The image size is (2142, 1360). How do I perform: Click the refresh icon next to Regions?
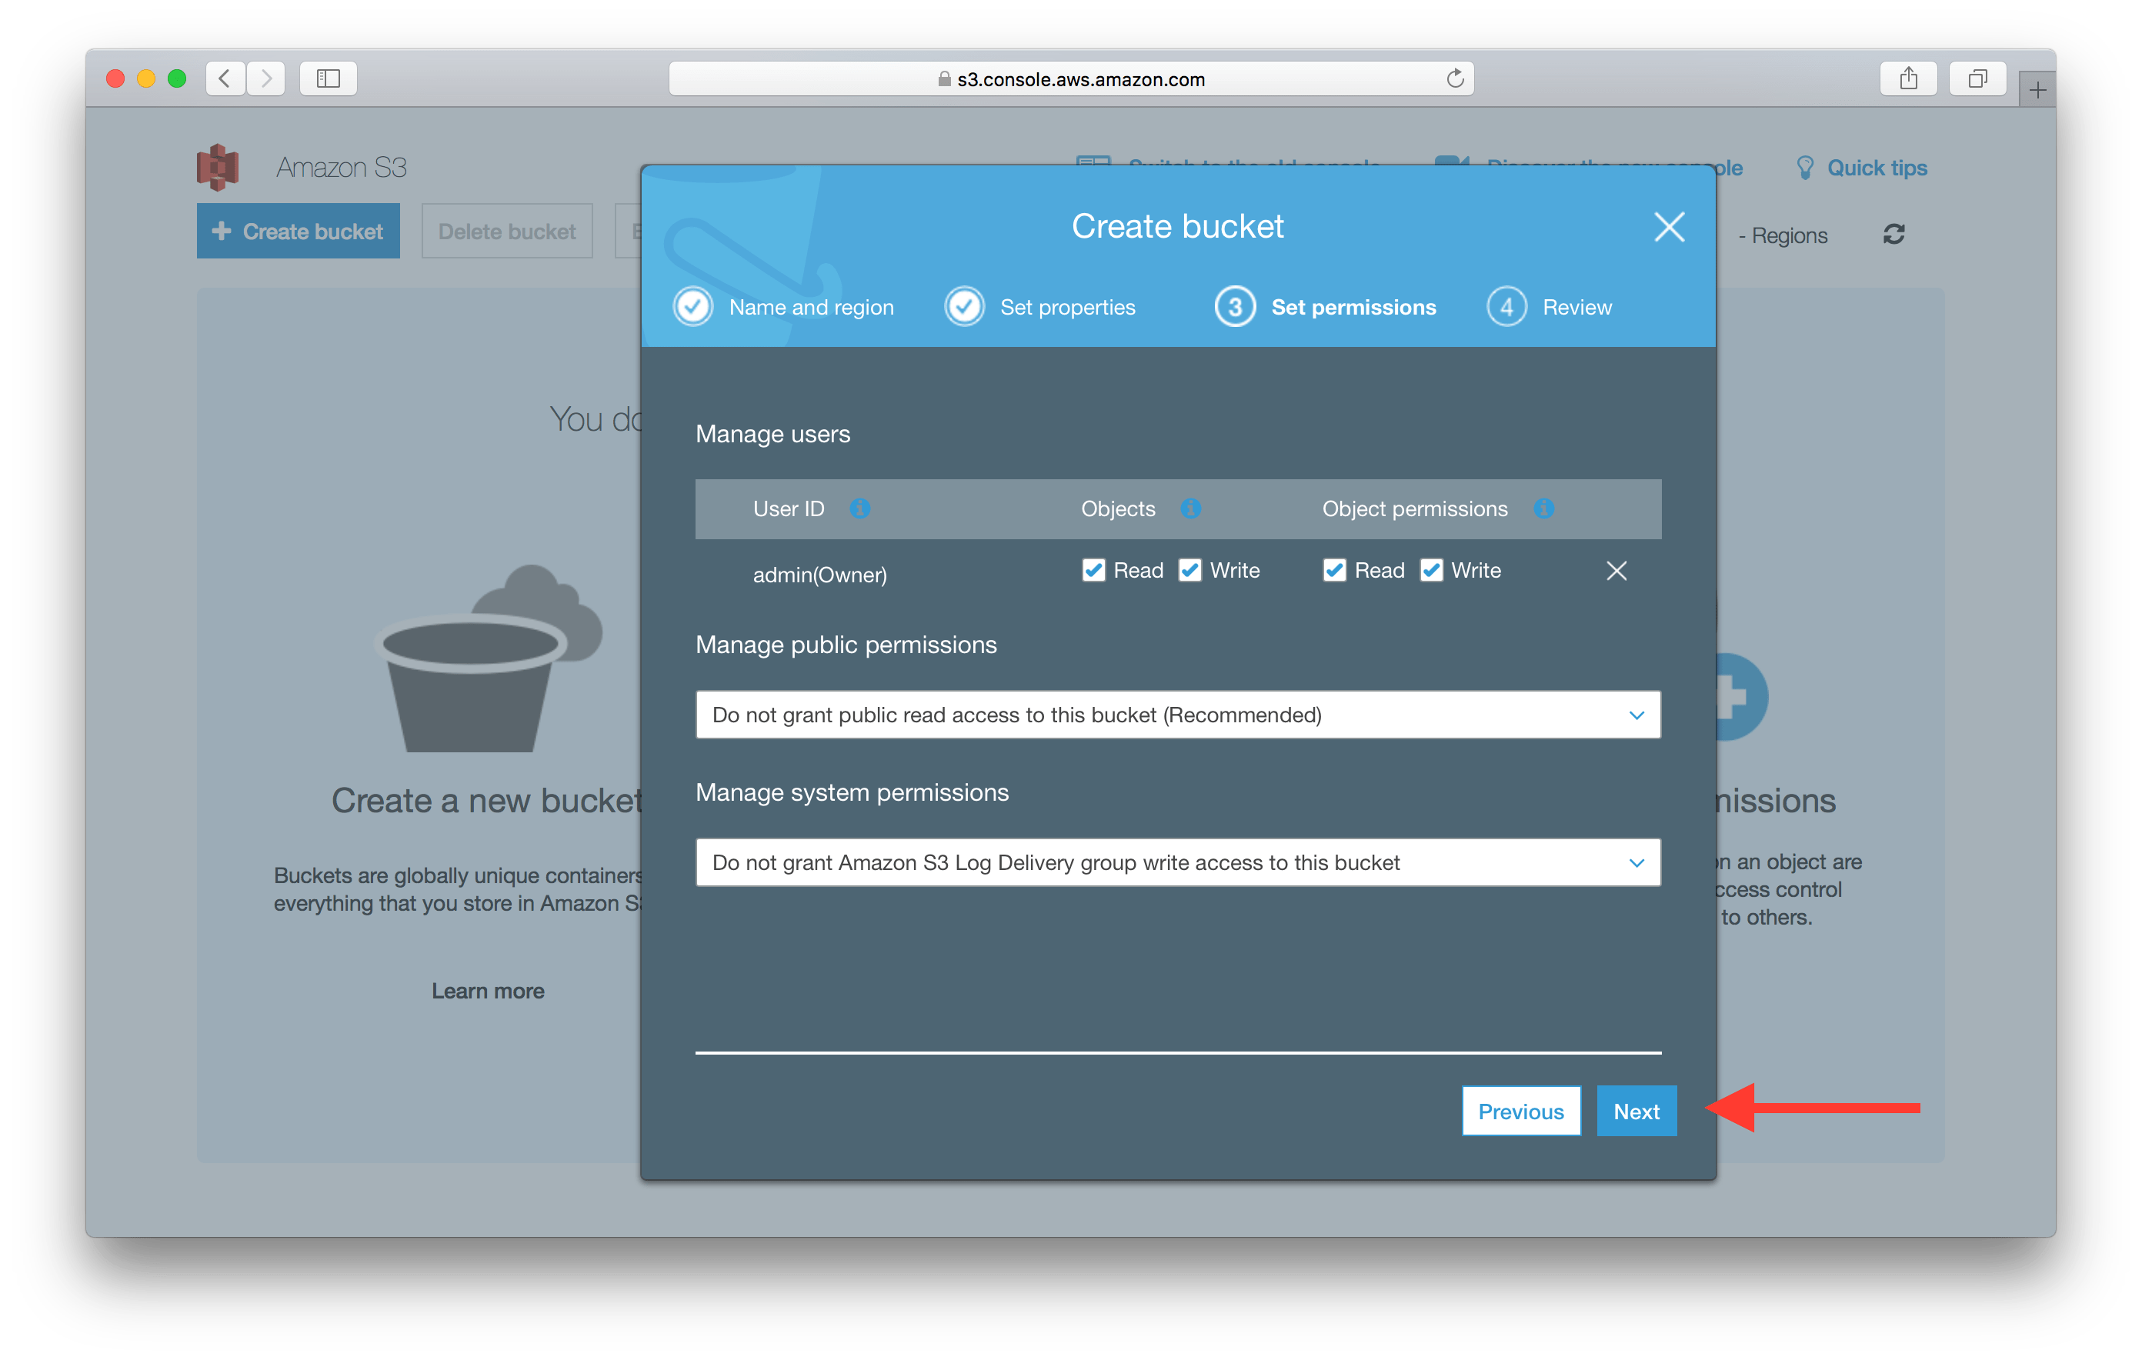tap(1893, 234)
